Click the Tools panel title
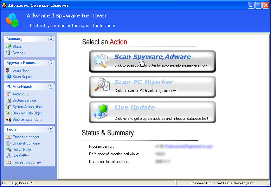This screenshot has height=187, width=271. coord(11,129)
